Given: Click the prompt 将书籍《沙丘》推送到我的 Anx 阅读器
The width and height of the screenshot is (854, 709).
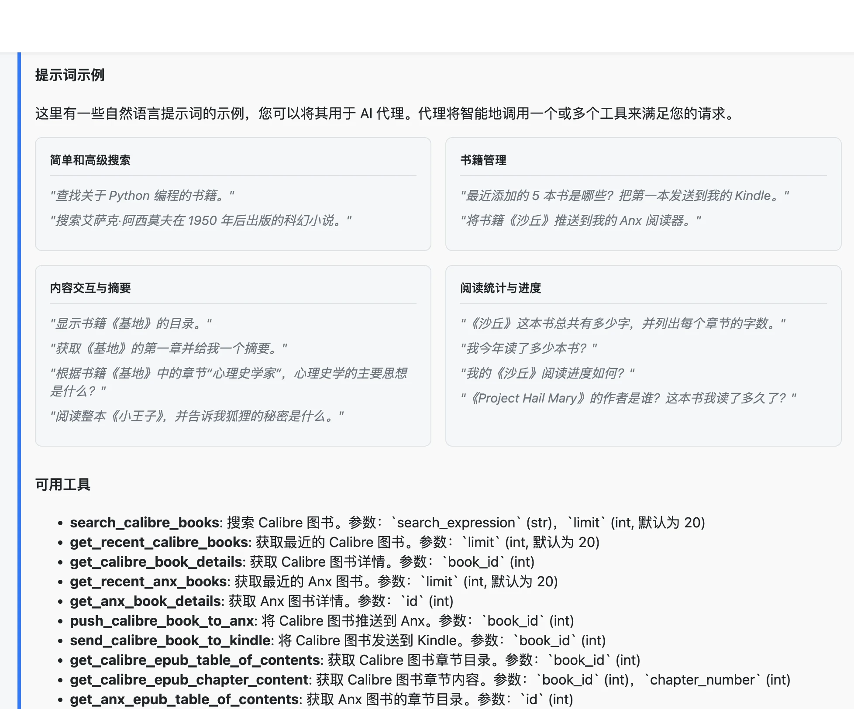Looking at the screenshot, I should pyautogui.click(x=581, y=220).
